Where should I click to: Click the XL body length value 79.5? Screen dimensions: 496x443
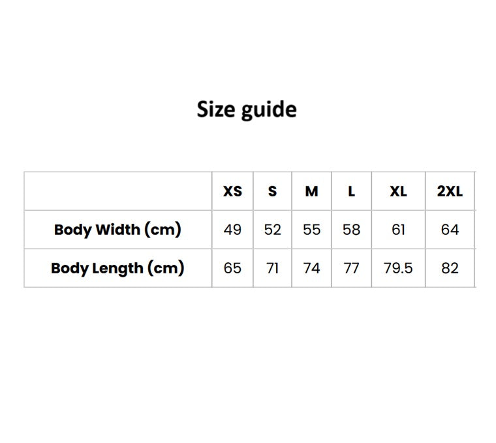pos(398,268)
